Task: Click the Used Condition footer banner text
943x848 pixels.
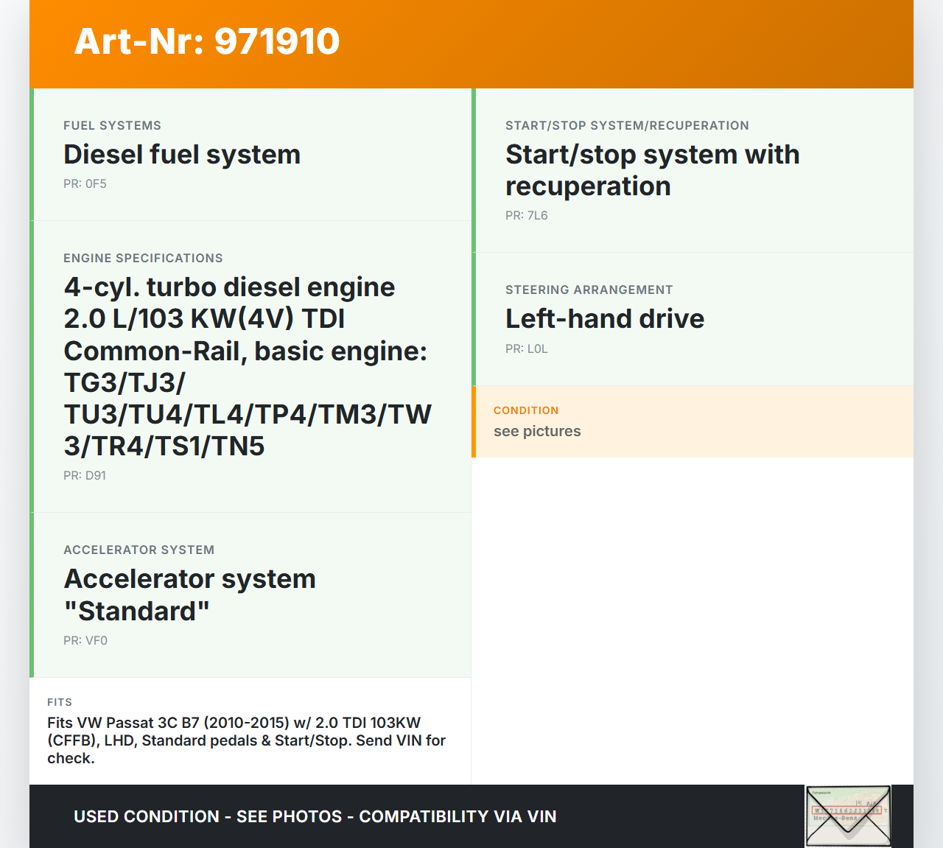Action: [x=315, y=816]
